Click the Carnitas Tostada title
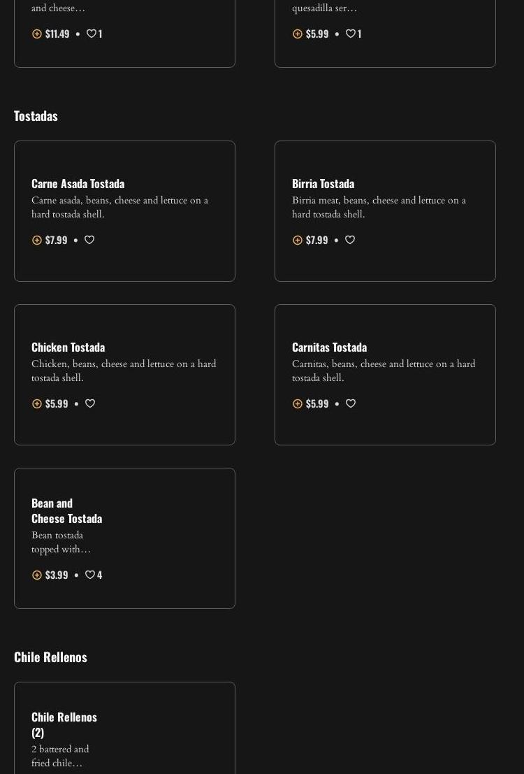This screenshot has width=524, height=774. (329, 347)
